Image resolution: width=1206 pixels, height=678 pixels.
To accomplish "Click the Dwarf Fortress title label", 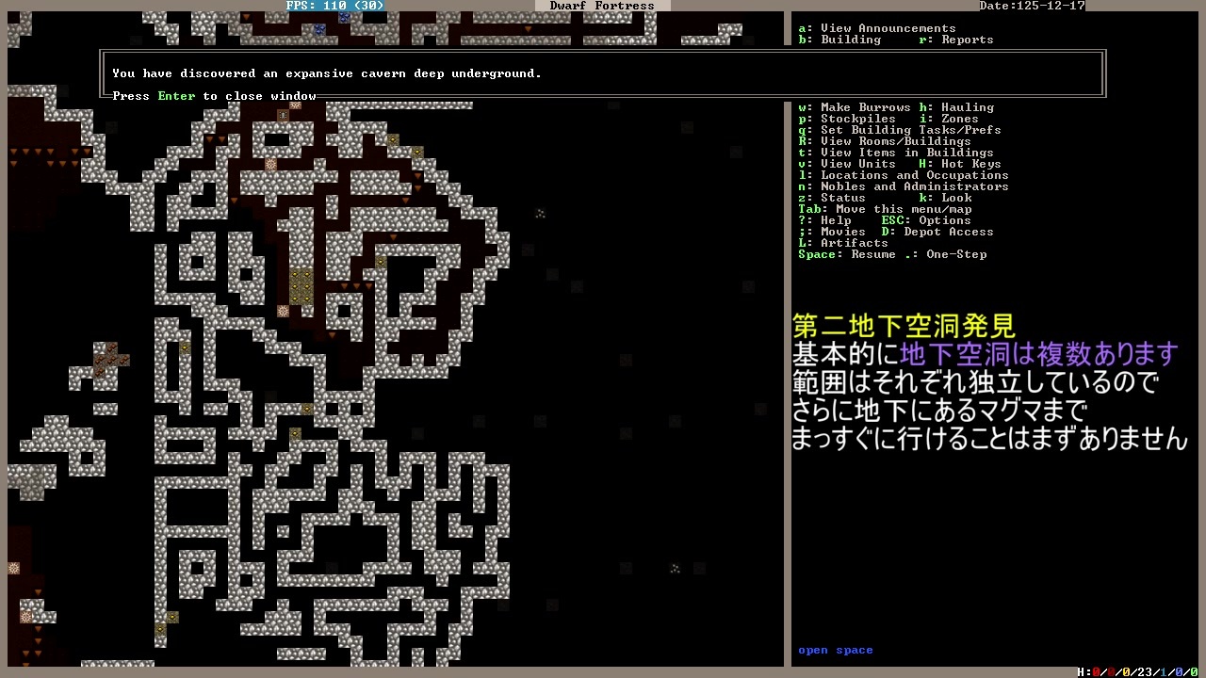I will pos(602,6).
